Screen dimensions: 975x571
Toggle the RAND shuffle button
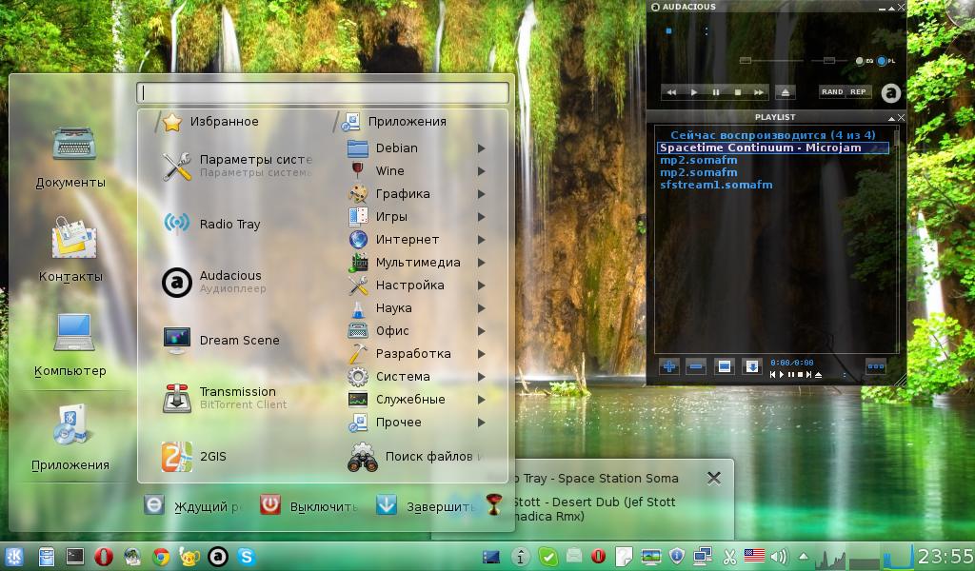832,92
